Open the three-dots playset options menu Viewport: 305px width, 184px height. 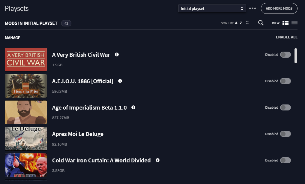tap(253, 8)
